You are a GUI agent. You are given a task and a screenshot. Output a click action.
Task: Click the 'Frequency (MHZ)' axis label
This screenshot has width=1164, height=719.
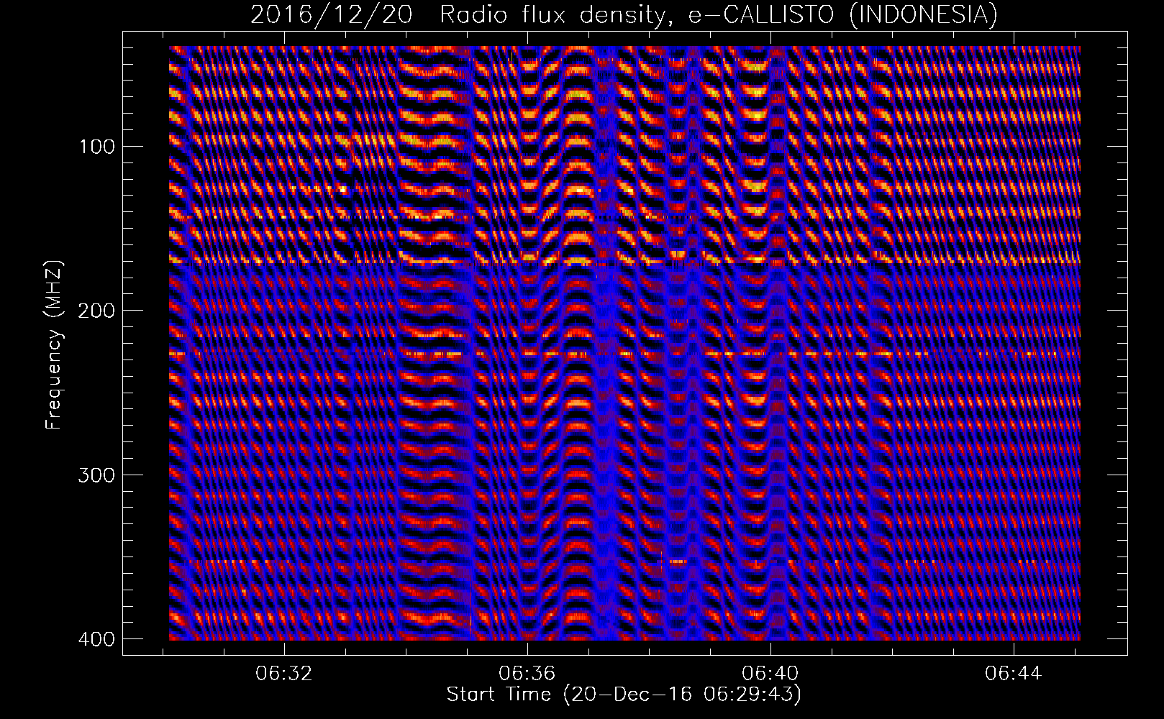pyautogui.click(x=54, y=344)
